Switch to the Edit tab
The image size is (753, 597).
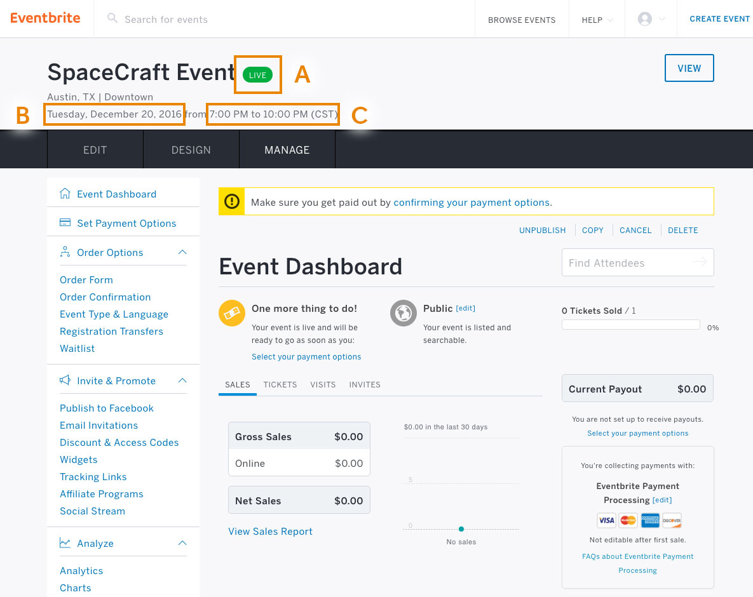click(x=95, y=150)
